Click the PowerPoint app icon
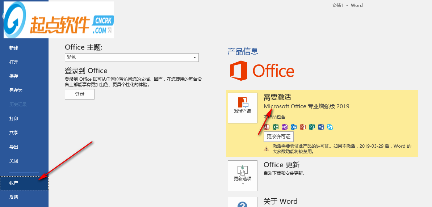 303,127
